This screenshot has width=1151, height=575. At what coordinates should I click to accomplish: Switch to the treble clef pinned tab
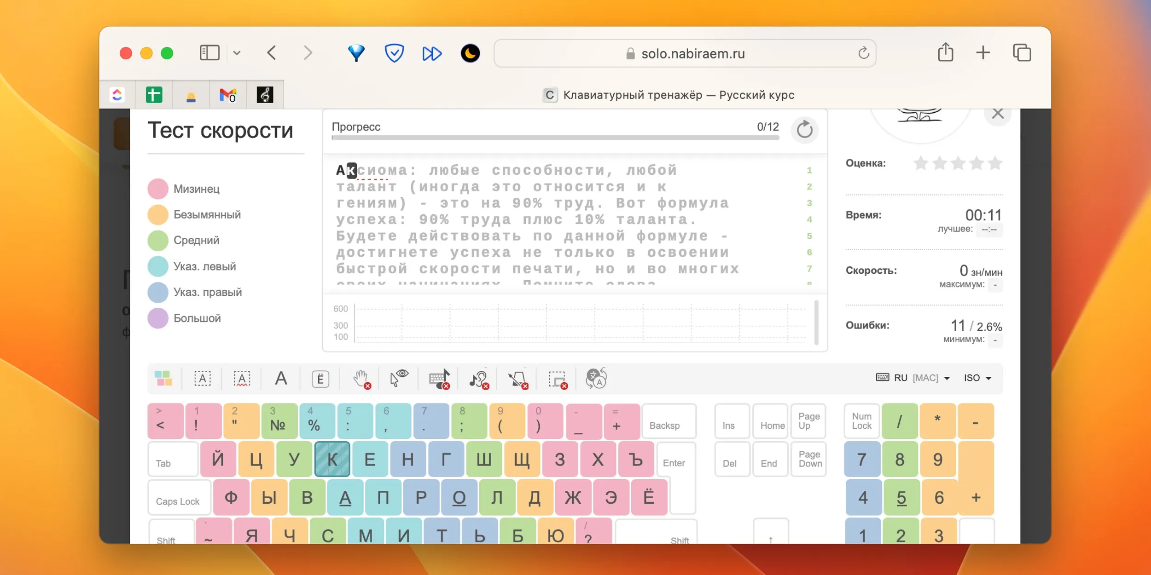pos(265,95)
